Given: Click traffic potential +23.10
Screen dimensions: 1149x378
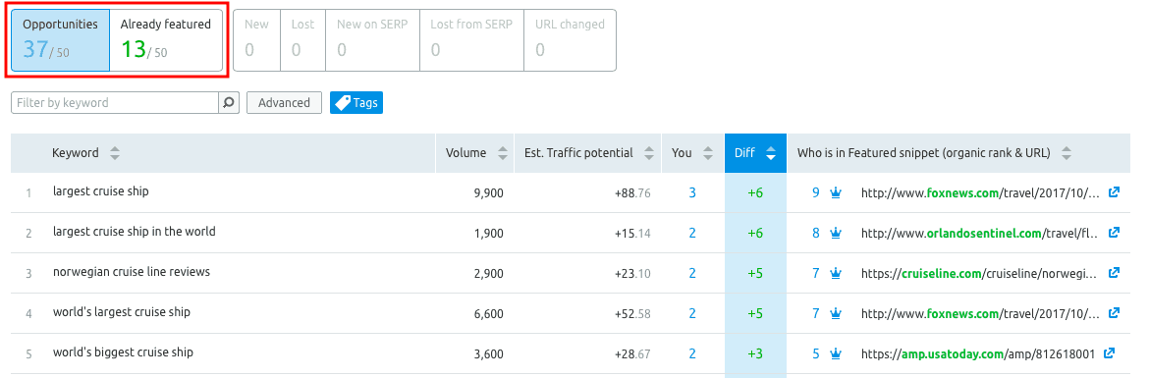Looking at the screenshot, I should 632,274.
